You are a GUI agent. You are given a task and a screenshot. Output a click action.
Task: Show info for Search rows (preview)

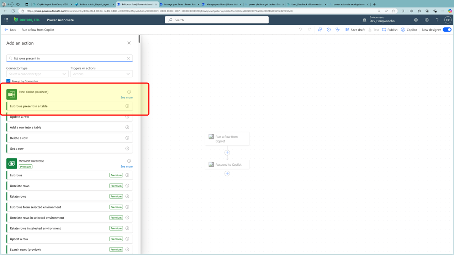coord(127,250)
